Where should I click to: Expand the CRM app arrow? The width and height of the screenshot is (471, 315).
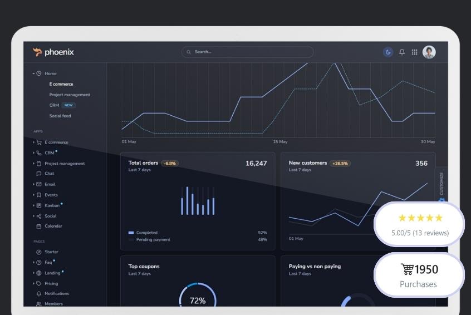coord(33,153)
